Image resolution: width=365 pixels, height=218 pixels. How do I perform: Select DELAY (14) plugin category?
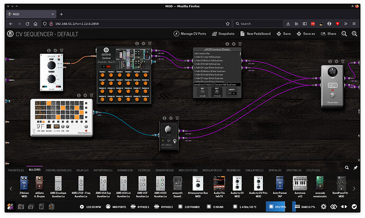83,170
